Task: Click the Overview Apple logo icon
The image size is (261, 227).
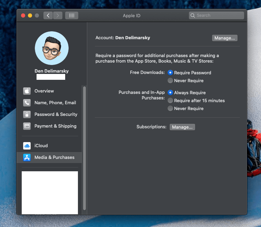Action: 27,91
